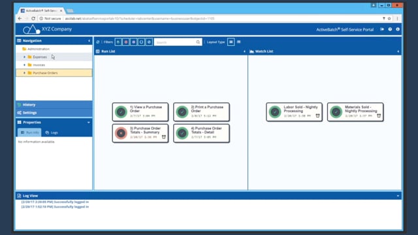Click the logout icon in portal header
The width and height of the screenshot is (418, 235).
382,29
